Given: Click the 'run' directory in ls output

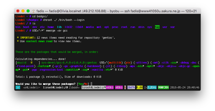Looking at the screenshot, I should [133, 27].
